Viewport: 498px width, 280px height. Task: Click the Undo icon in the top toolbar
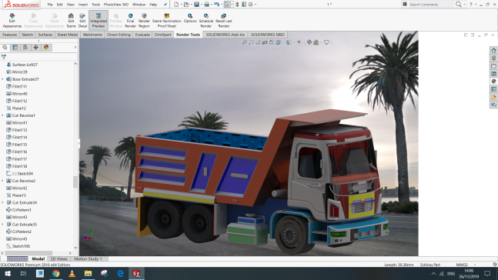tap(216, 5)
